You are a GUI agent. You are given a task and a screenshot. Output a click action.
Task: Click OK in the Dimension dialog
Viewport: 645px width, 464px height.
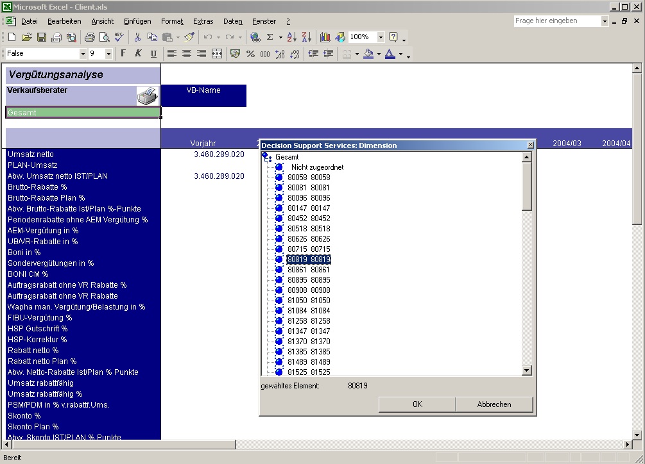point(417,404)
